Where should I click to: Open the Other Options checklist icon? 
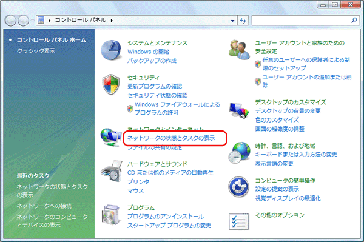coord(239,222)
